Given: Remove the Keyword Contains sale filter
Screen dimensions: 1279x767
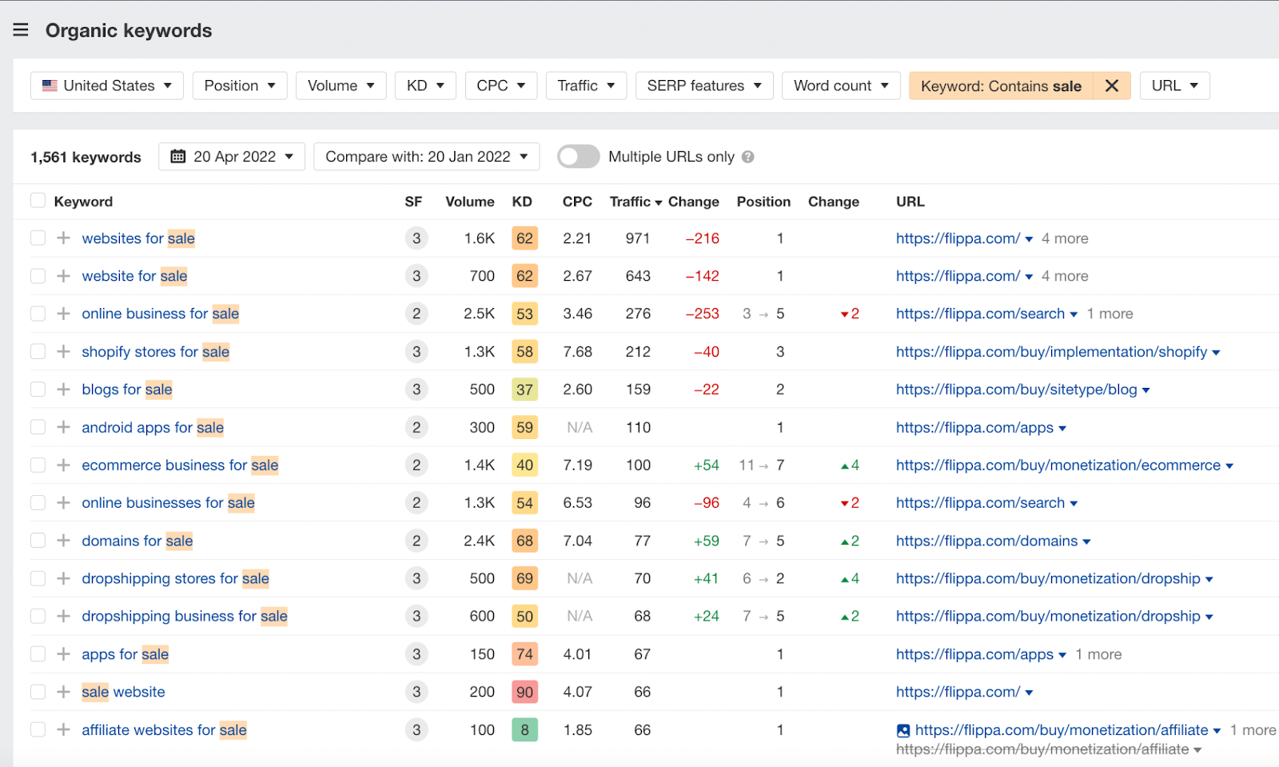Looking at the screenshot, I should pyautogui.click(x=1111, y=86).
